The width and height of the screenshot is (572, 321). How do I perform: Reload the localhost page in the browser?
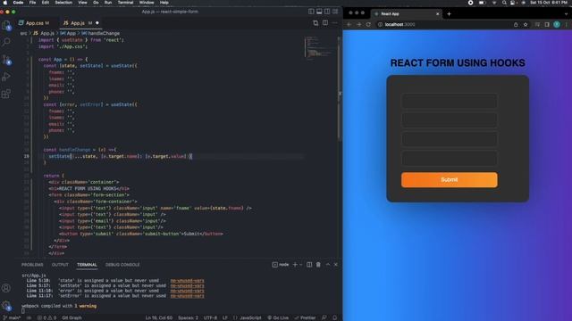click(368, 24)
